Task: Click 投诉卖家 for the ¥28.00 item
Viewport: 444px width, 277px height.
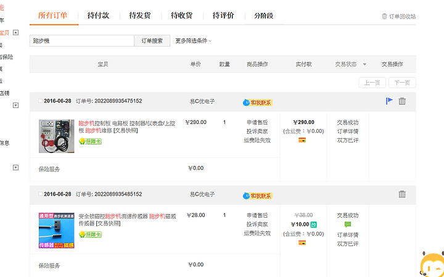Action: pos(257,225)
